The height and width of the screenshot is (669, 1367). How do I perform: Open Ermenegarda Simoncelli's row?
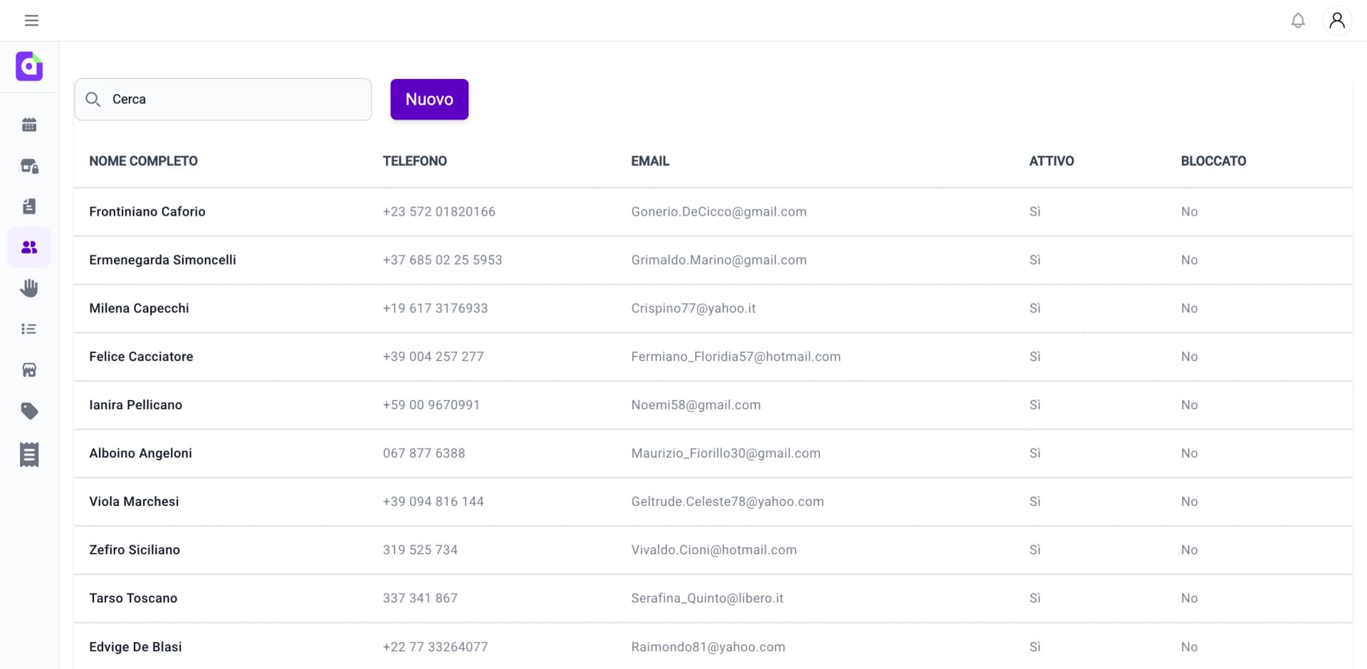tap(713, 260)
